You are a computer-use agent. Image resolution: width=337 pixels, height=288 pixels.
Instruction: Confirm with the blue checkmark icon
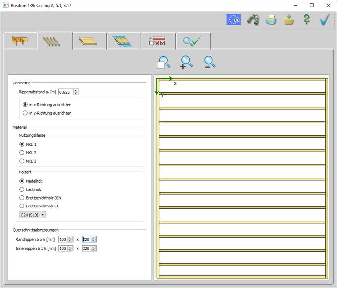coord(325,20)
